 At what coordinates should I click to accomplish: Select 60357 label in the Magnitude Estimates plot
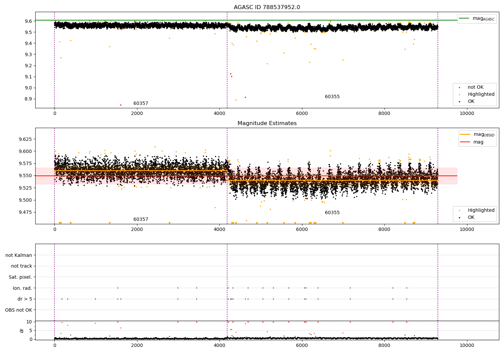point(141,220)
